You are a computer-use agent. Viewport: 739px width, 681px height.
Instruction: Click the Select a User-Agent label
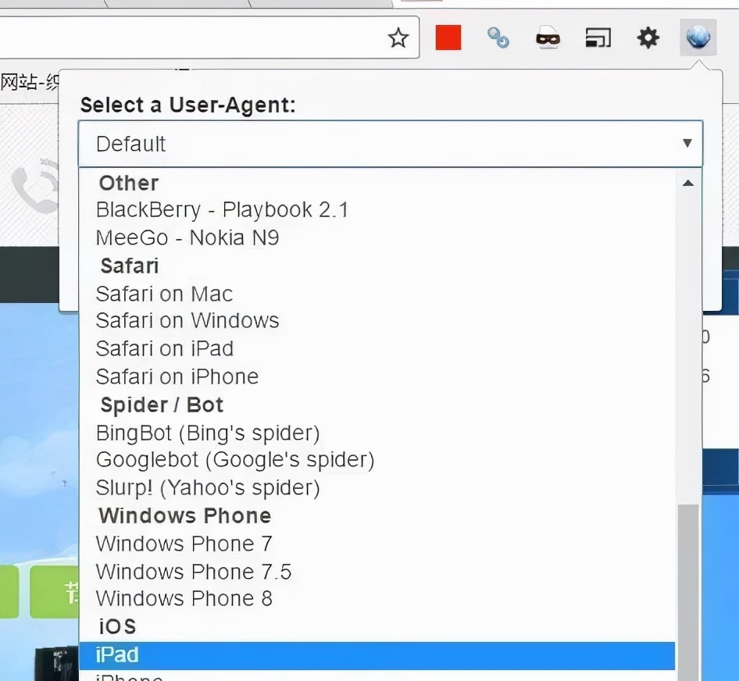[187, 105]
